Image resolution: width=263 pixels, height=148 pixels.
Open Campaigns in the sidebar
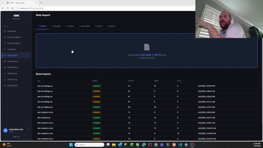coord(16,49)
